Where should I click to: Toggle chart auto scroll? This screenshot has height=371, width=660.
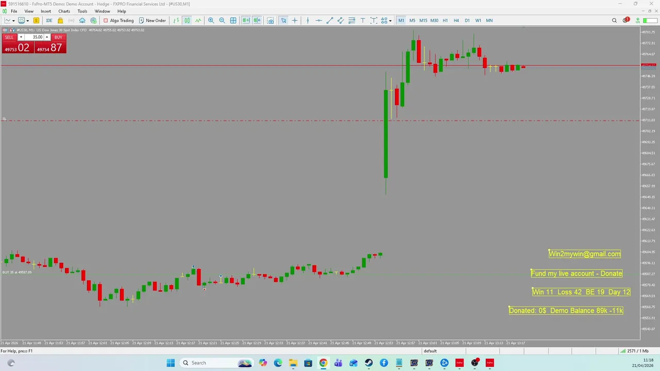246,21
